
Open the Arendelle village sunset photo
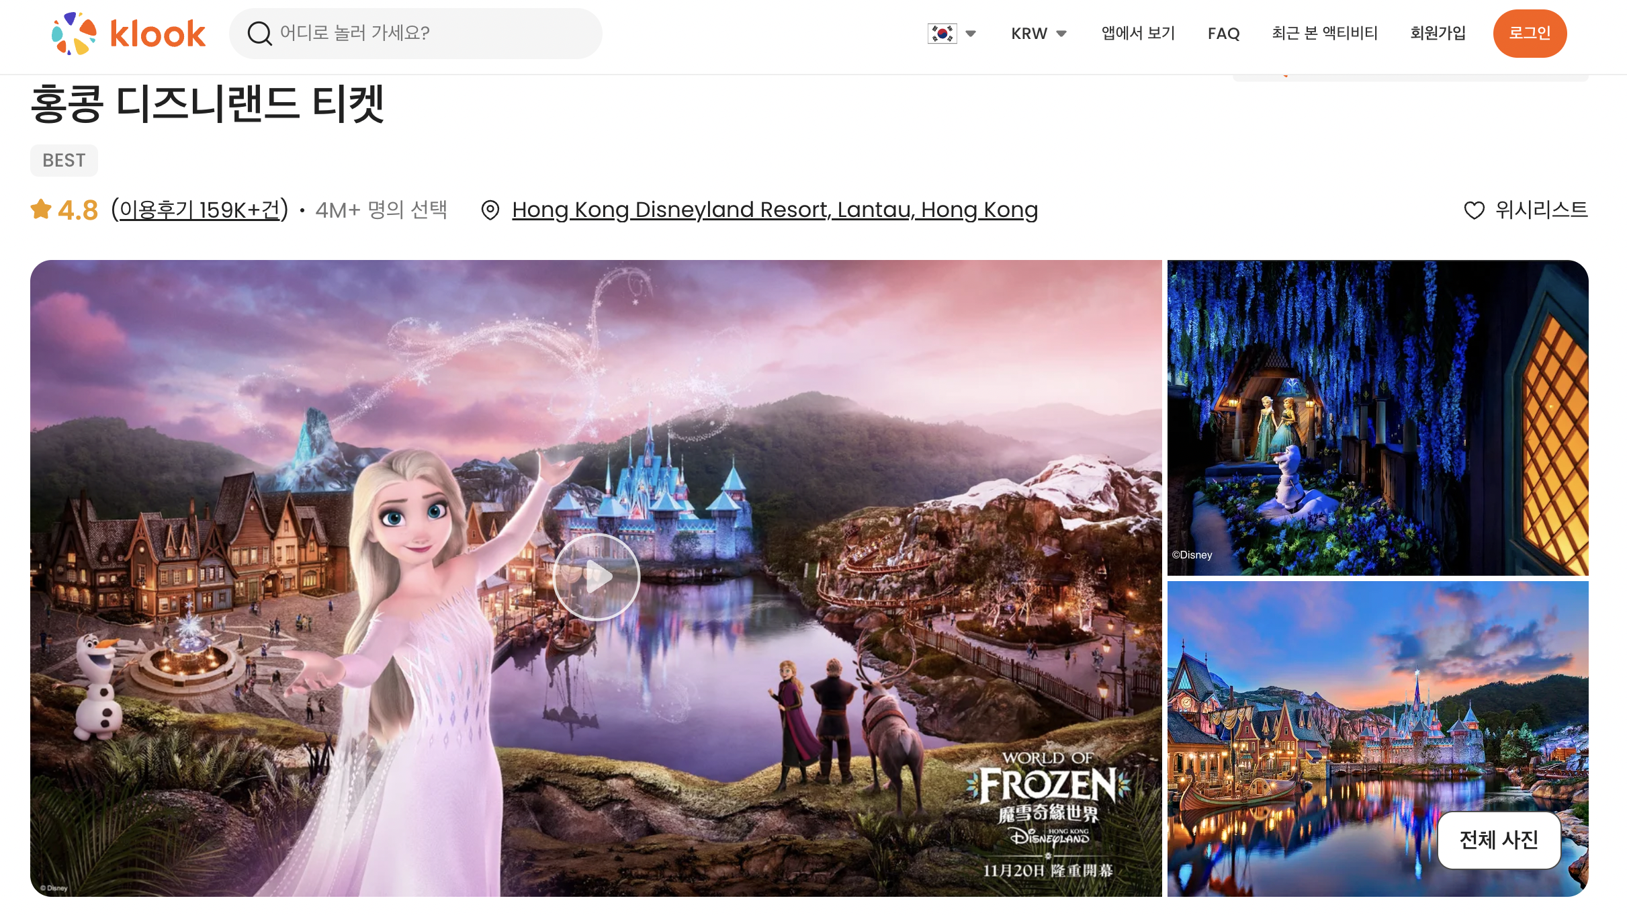coord(1378,738)
